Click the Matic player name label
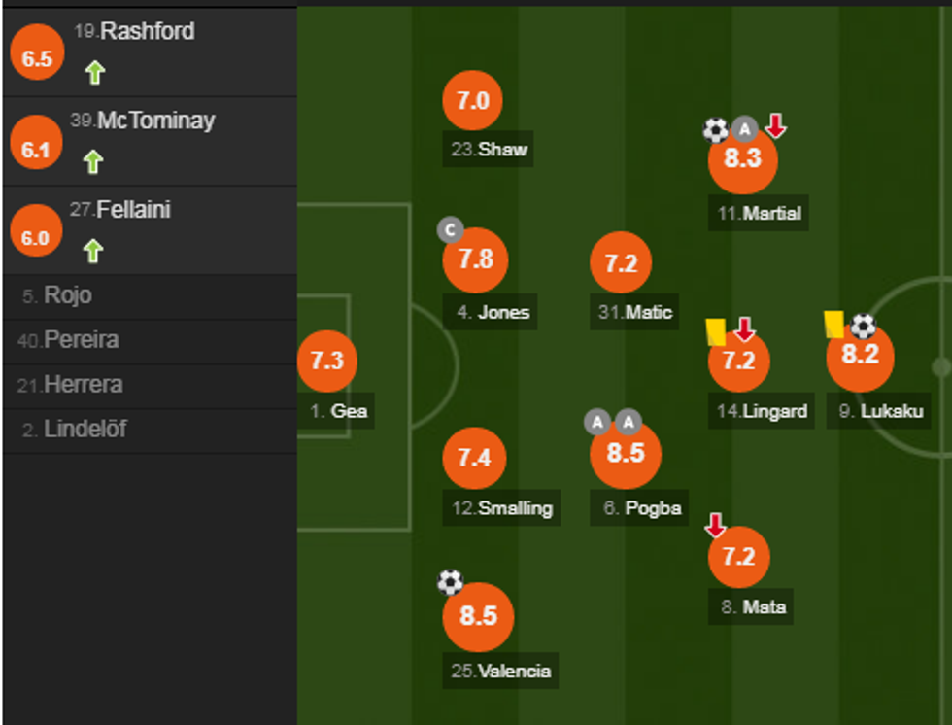Screen dimensions: 952x725 pos(648,313)
